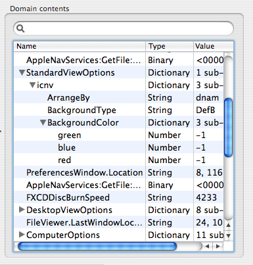Click the horizontal scrollbar right arrow
The width and height of the screenshot is (253, 265).
(x=218, y=247)
